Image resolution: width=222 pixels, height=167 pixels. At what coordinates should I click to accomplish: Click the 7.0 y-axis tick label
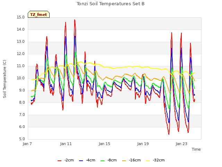(22, 115)
